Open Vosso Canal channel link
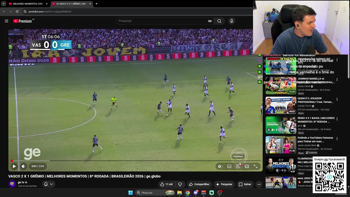350x197 pixels. click(304, 86)
